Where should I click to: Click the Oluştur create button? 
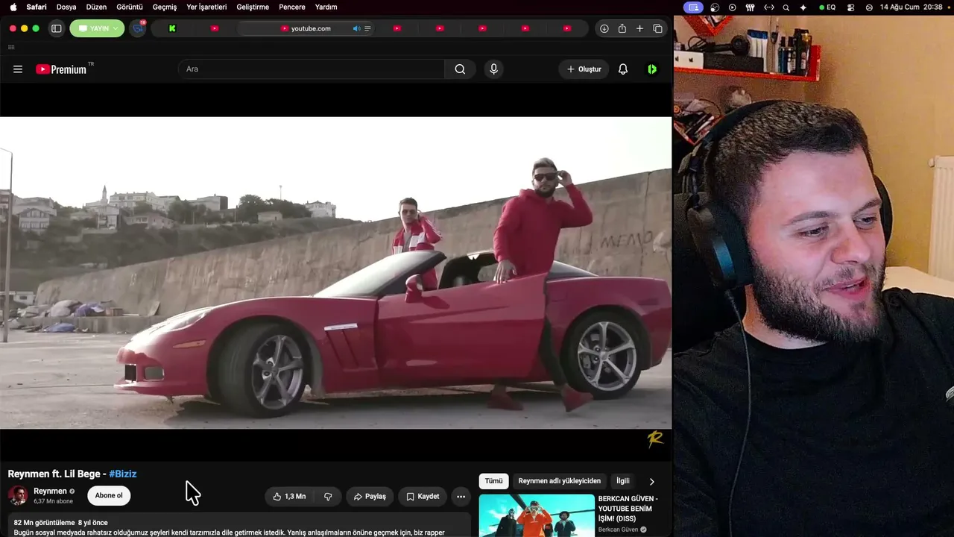coord(584,69)
